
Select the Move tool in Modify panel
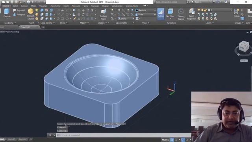(x=83, y=10)
